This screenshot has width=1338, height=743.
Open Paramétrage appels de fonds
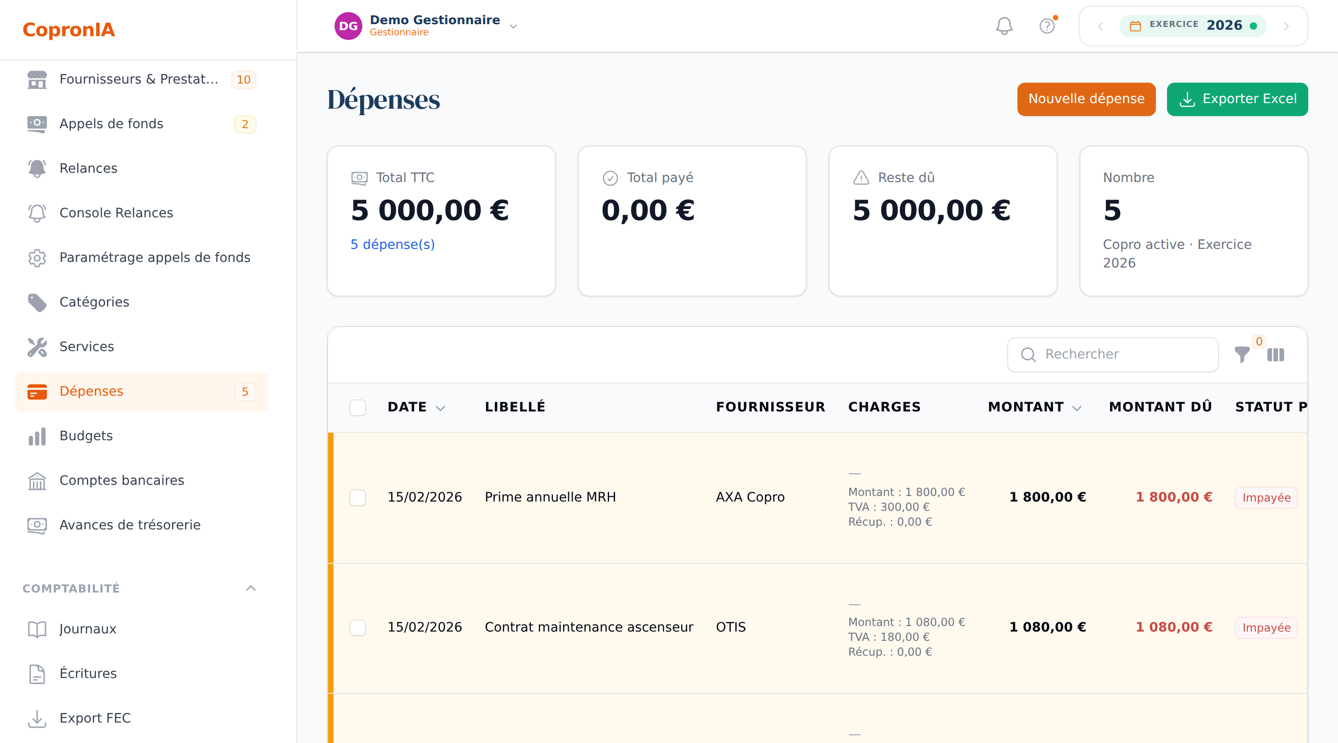tap(141, 258)
